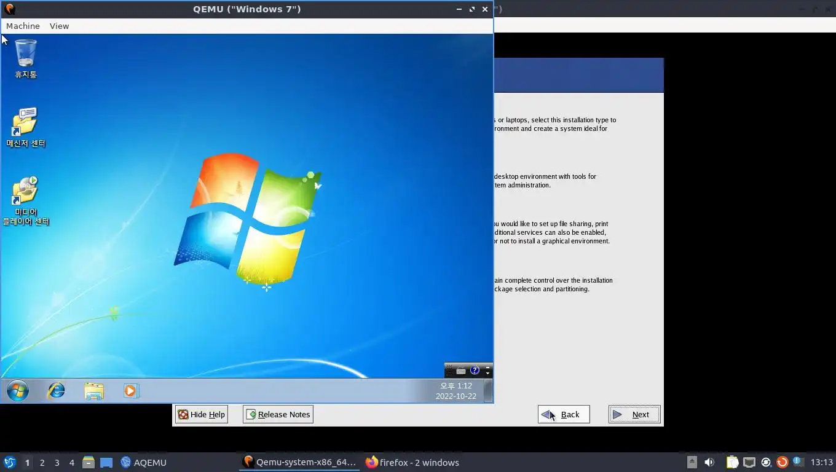836x472 pixels.
Task: Open the 미디어 플레이어 센터 desktop shortcut
Action: 26,201
